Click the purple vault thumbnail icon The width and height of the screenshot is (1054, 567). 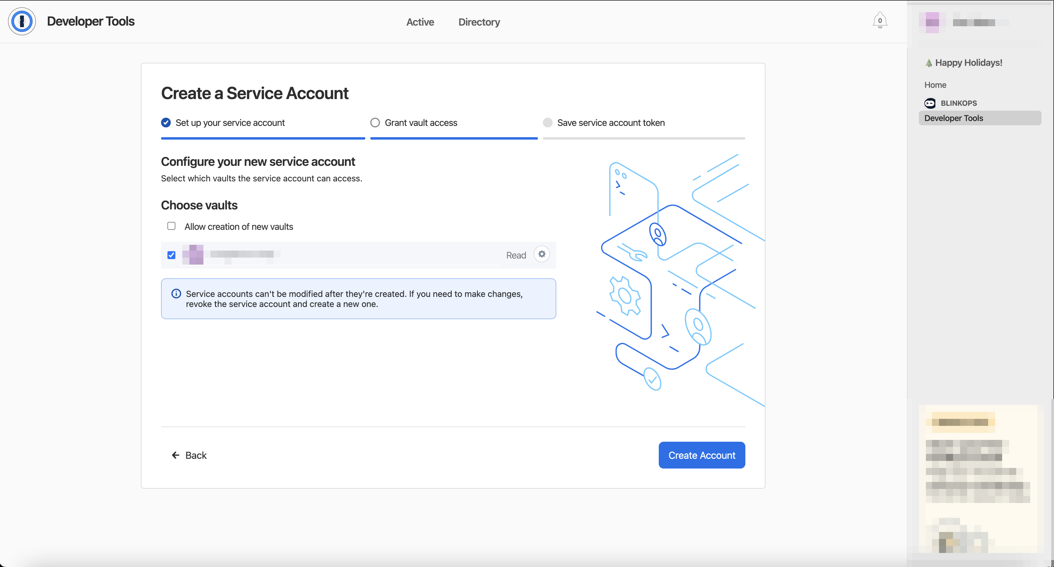point(193,255)
